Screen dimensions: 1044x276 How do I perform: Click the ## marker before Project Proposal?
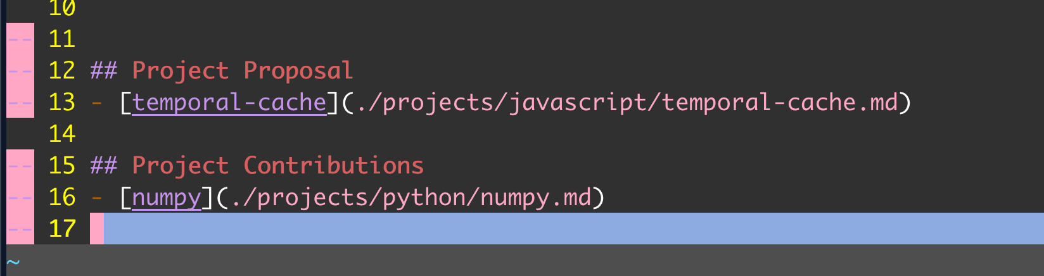pos(104,71)
